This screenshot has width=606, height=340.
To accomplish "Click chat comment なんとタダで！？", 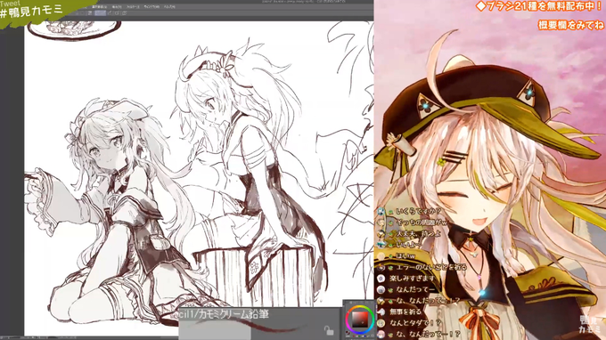I will click(415, 323).
